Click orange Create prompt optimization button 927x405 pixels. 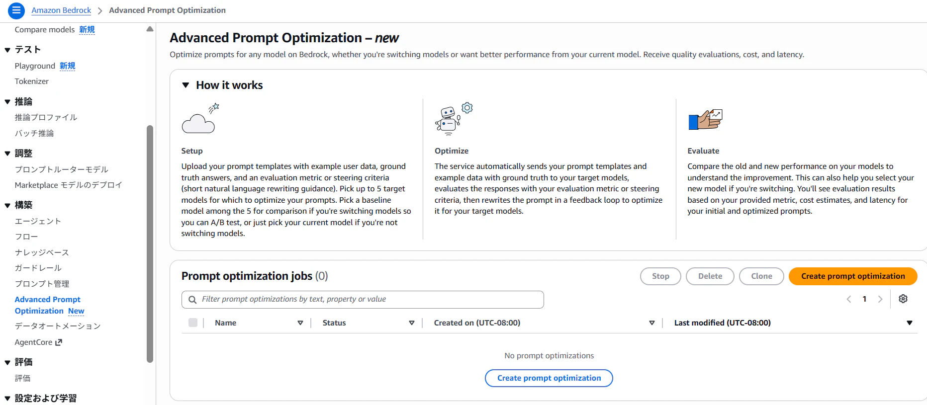coord(853,276)
